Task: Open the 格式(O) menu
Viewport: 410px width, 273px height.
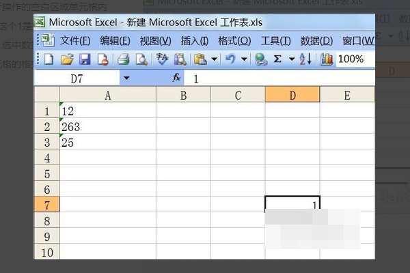Action: [234, 41]
